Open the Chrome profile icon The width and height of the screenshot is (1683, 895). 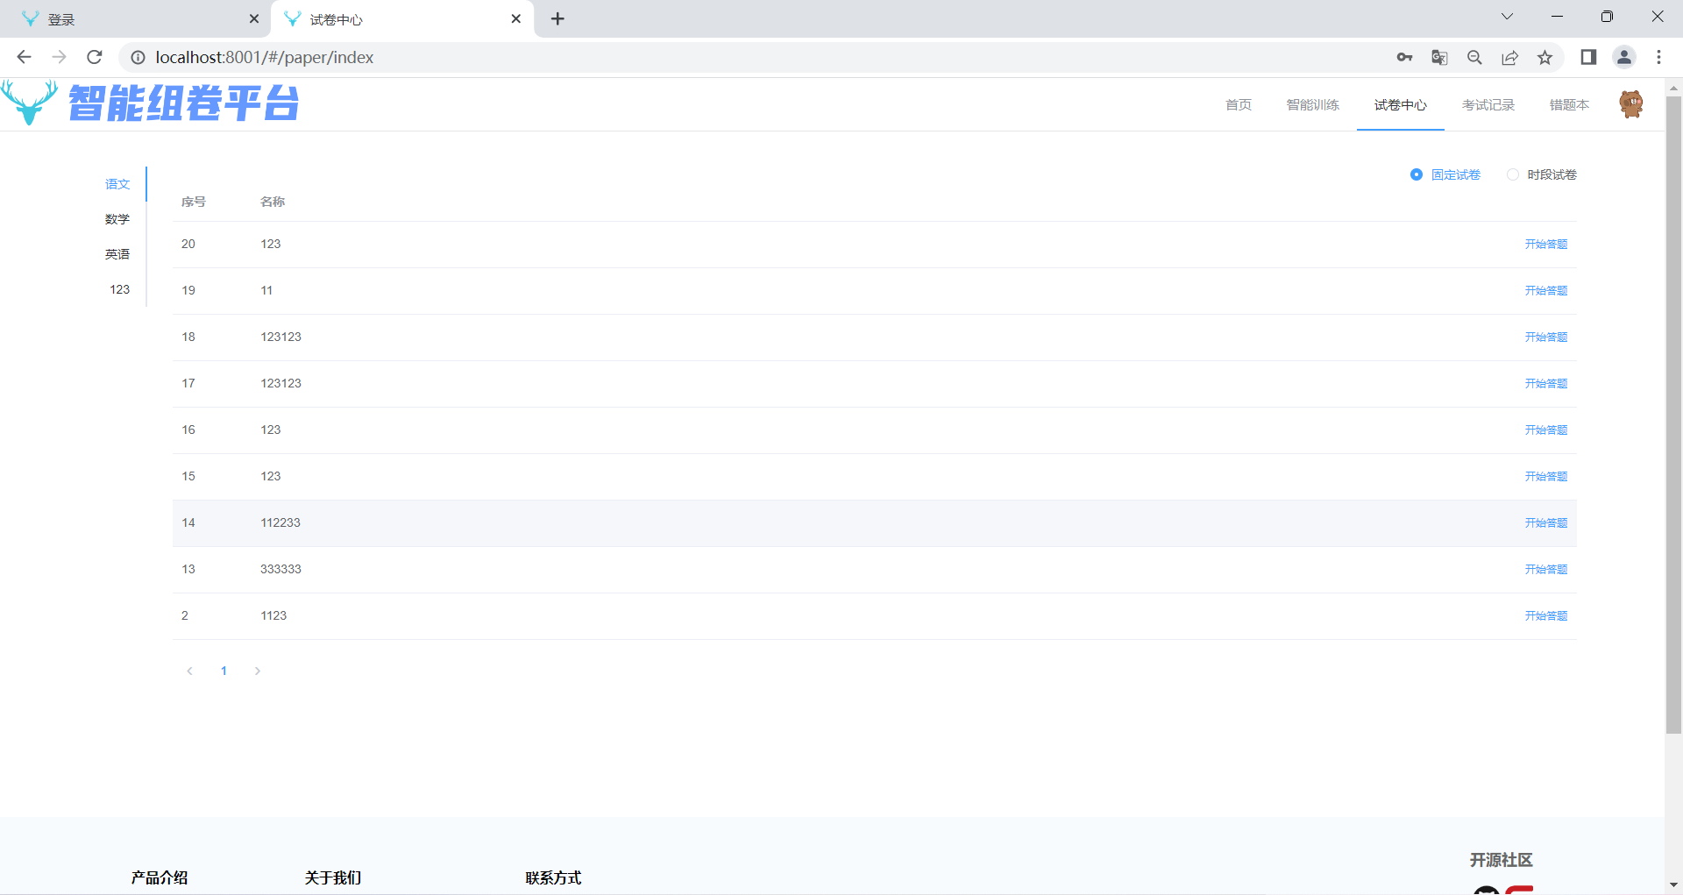point(1623,57)
